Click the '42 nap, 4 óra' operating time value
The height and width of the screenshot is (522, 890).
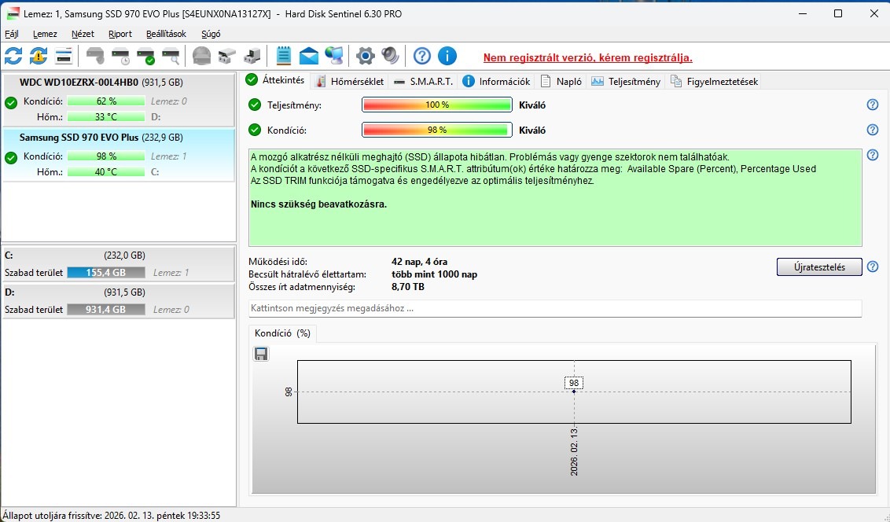[420, 262]
